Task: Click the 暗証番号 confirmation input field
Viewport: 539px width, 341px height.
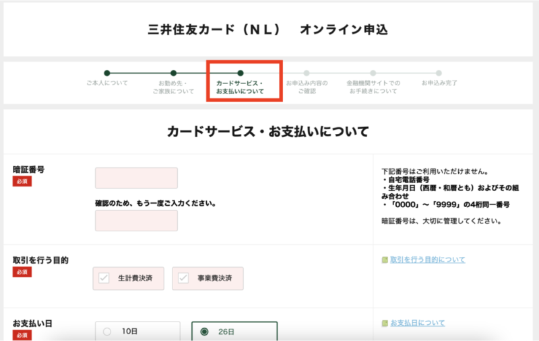Action: [137, 221]
